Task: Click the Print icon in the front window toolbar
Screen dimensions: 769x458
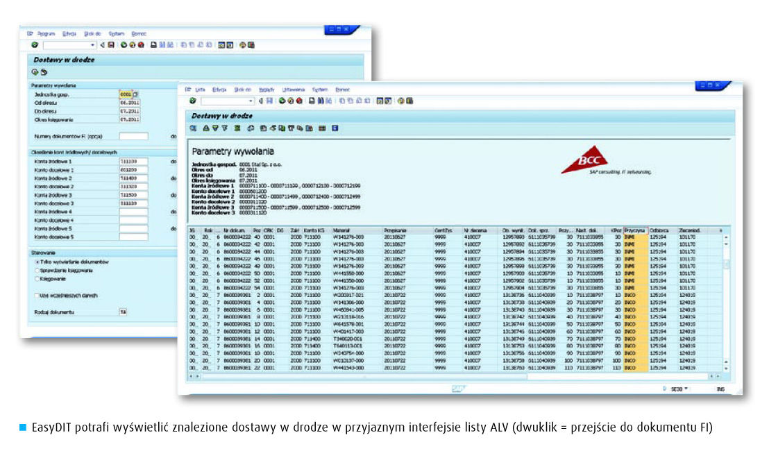Action: click(312, 101)
